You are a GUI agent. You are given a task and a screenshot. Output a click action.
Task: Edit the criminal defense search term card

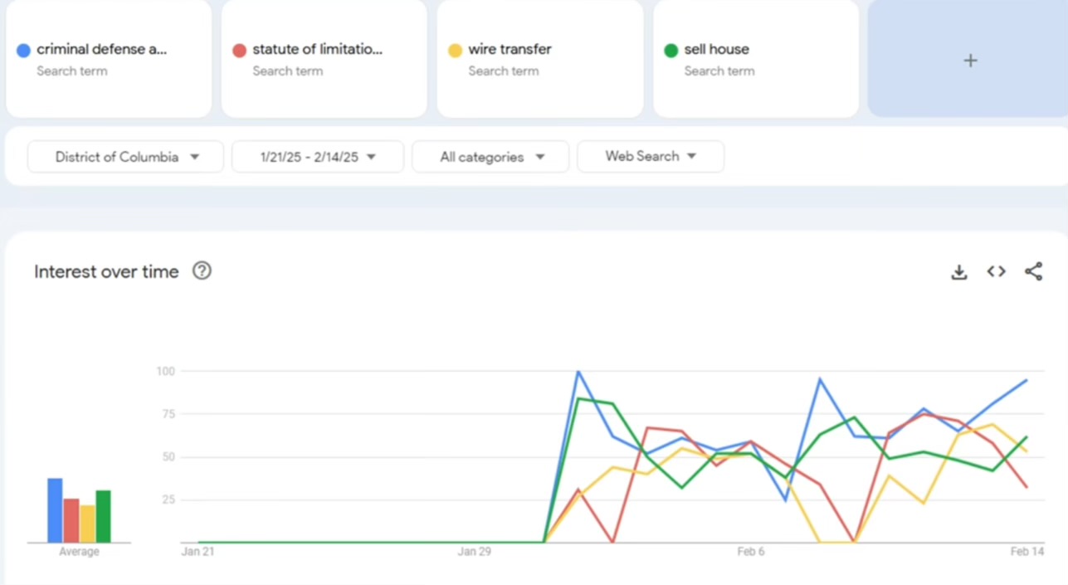[101, 50]
